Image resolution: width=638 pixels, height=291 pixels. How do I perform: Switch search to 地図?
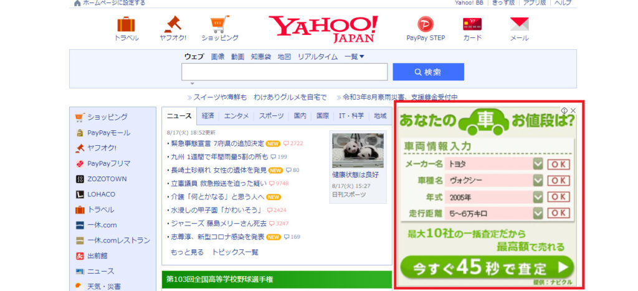point(284,57)
